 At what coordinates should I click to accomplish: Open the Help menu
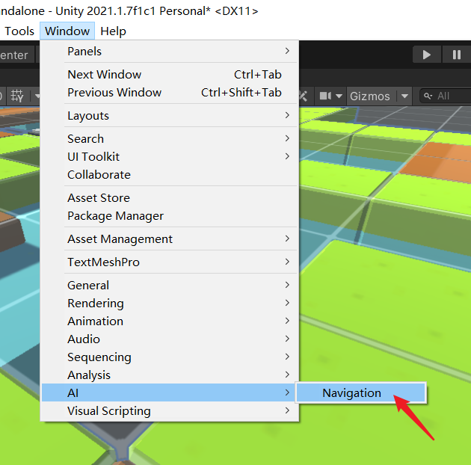coord(113,31)
